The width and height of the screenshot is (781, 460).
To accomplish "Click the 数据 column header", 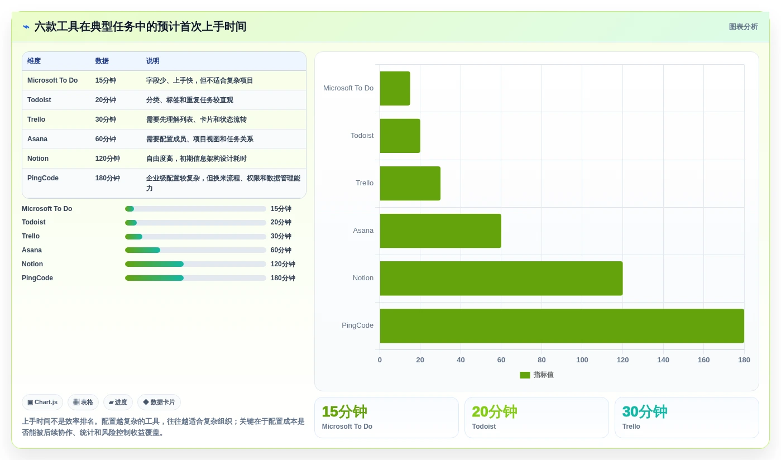I will click(x=102, y=61).
